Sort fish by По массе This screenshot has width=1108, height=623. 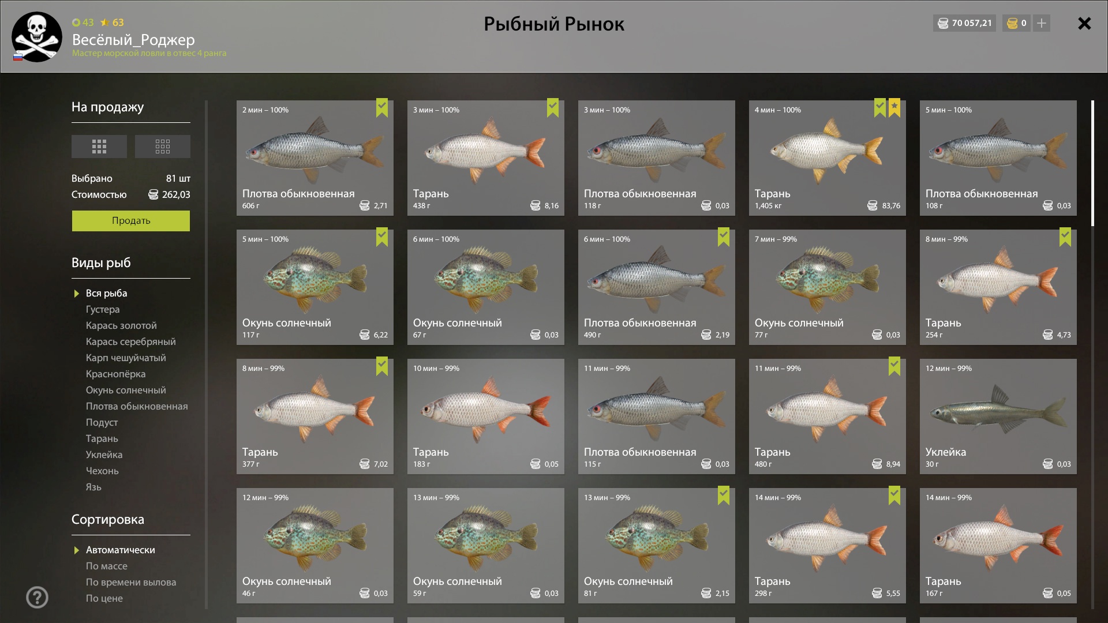(107, 566)
